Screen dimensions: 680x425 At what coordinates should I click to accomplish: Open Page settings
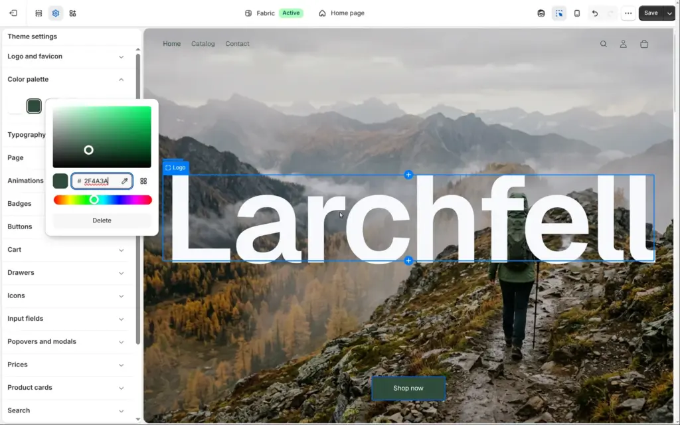[x=16, y=158]
